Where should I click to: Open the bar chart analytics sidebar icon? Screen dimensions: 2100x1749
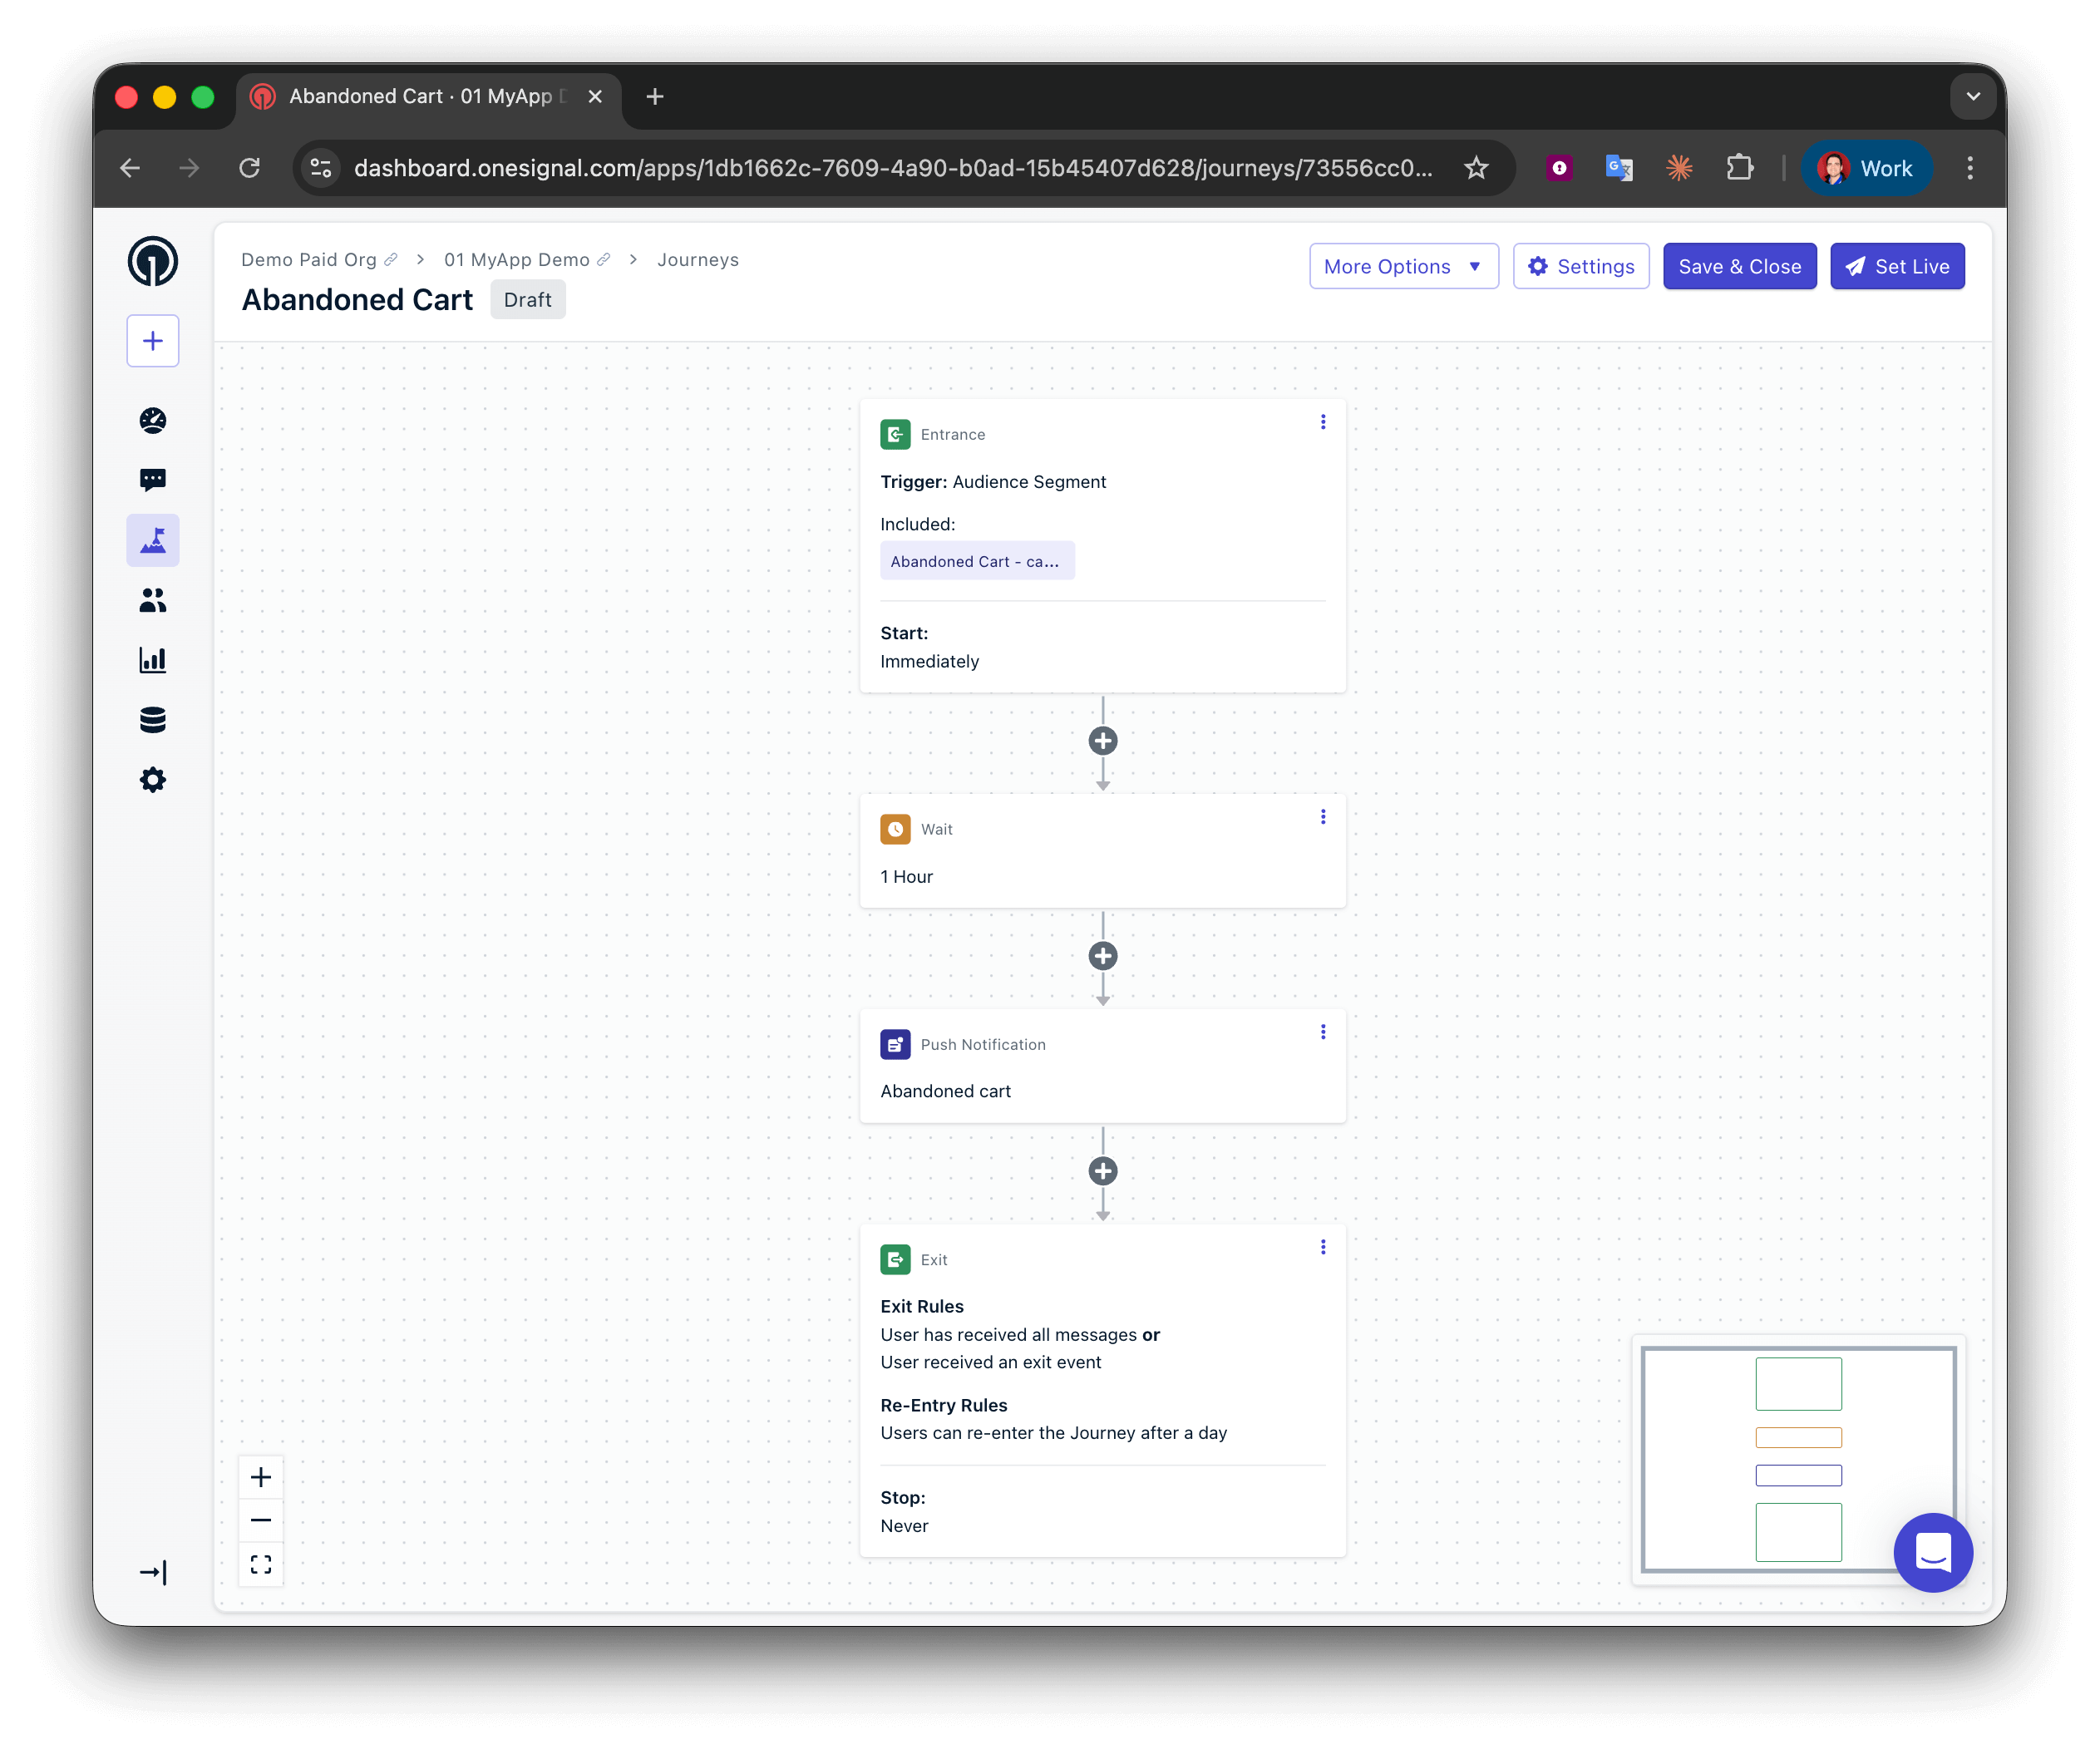coord(153,660)
